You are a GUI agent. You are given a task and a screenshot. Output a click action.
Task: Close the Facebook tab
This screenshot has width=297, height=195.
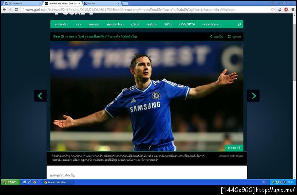pos(40,3)
